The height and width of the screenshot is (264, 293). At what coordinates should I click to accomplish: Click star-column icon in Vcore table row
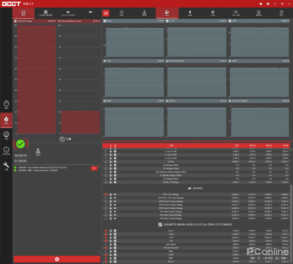[111, 231]
